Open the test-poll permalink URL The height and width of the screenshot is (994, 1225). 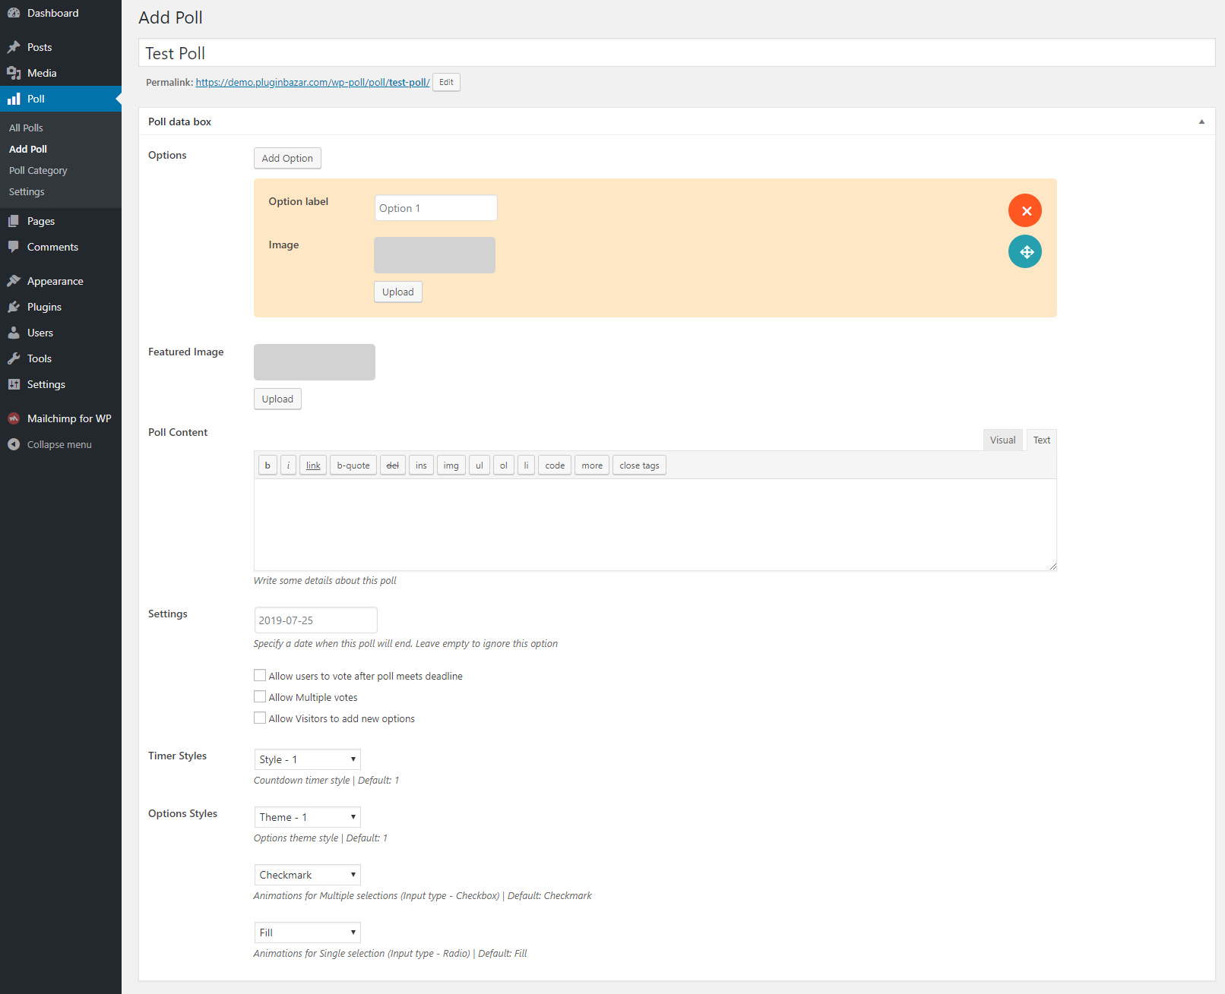pos(312,82)
